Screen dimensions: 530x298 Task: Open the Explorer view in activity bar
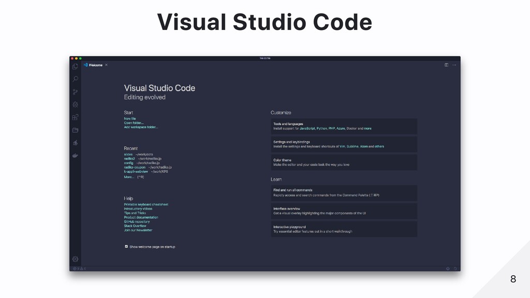point(75,67)
